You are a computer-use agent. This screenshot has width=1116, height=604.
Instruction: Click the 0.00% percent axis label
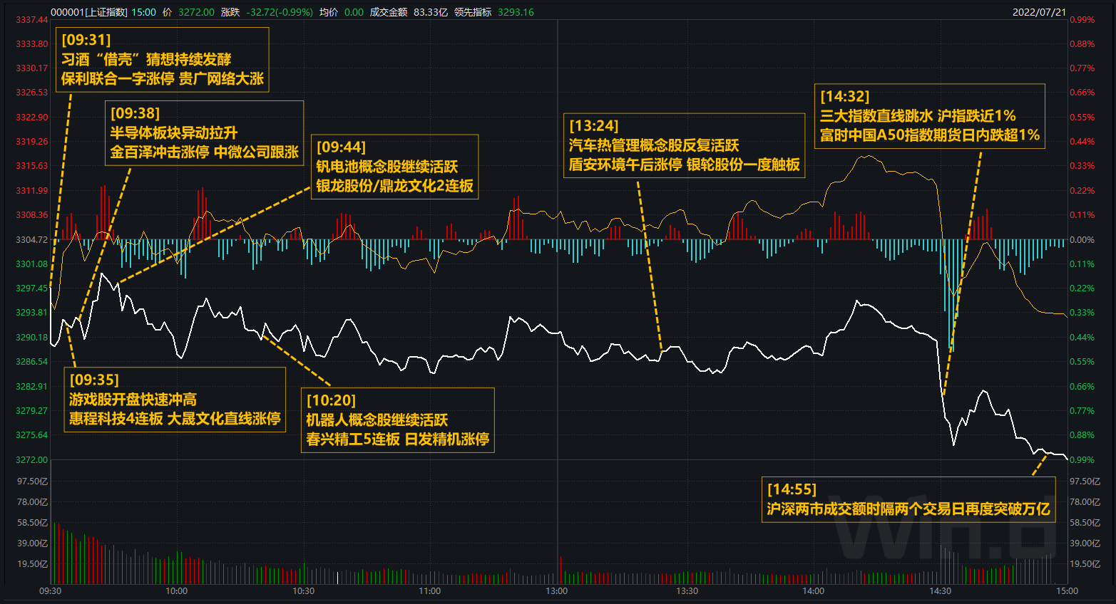point(1082,240)
